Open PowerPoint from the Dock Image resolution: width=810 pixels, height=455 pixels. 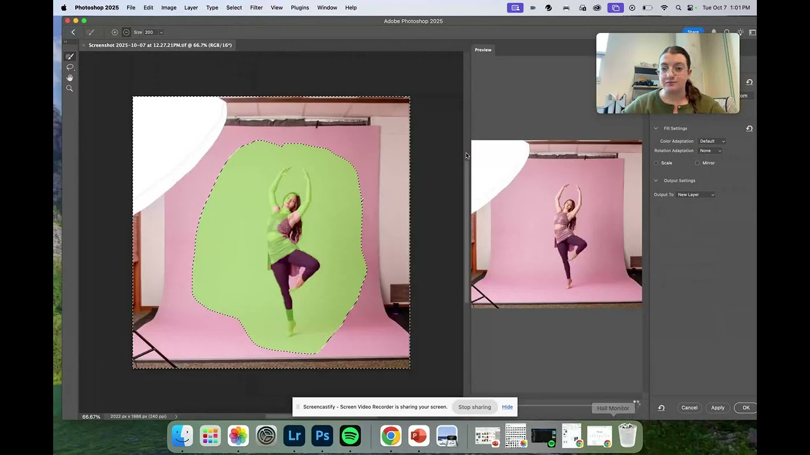pyautogui.click(x=418, y=435)
